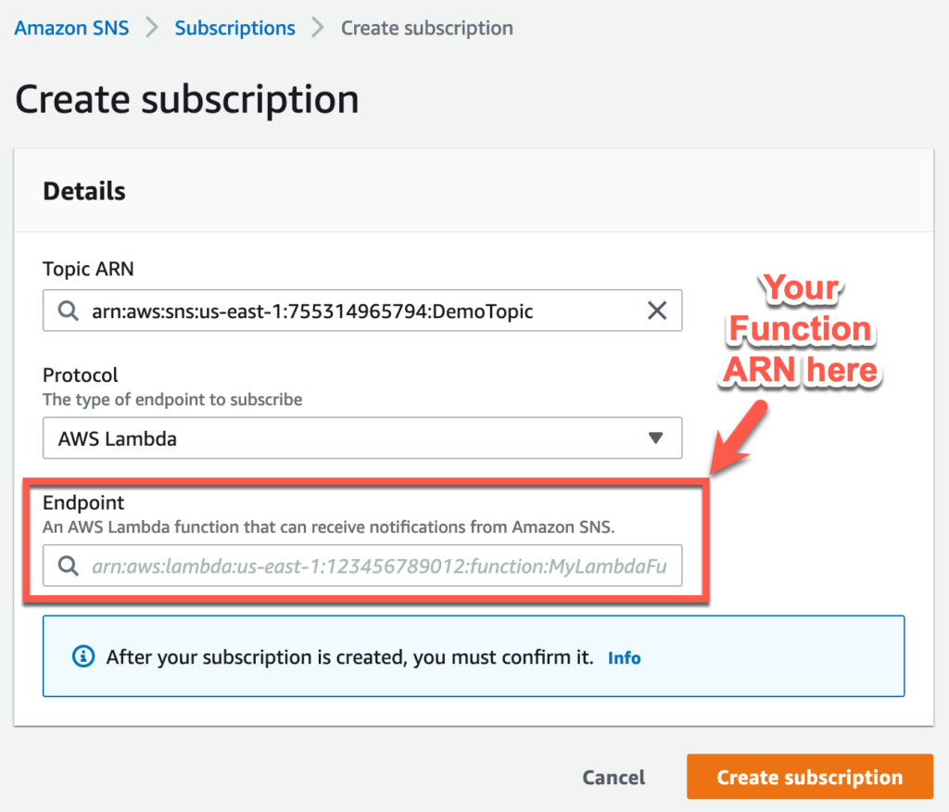Click the Details section header
Screen dimensions: 949x812
click(x=84, y=191)
